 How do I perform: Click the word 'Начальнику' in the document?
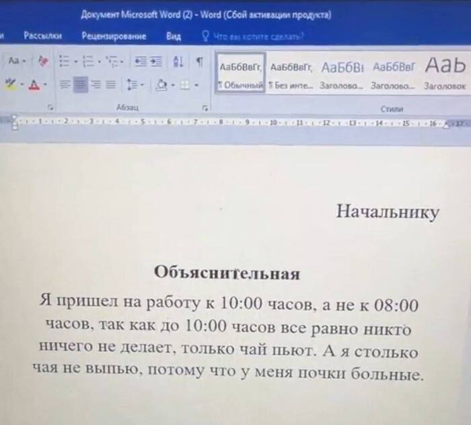coord(388,212)
